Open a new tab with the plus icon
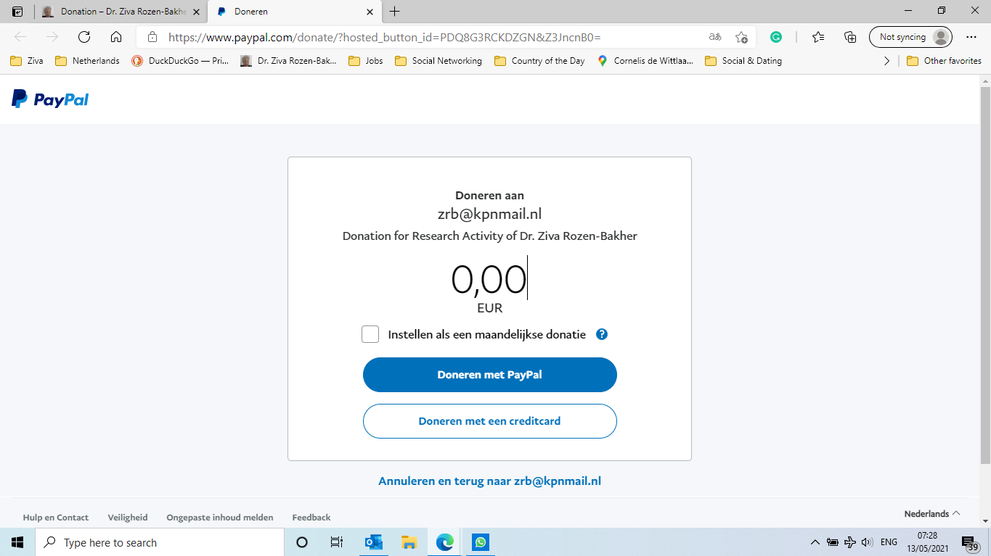 pyautogui.click(x=395, y=12)
